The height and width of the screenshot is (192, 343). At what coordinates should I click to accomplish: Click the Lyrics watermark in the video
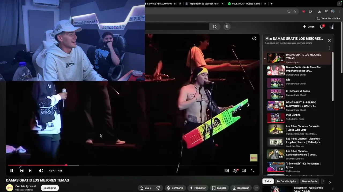point(254,158)
